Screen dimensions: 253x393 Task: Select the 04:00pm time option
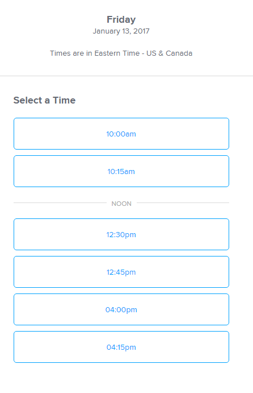121,309
